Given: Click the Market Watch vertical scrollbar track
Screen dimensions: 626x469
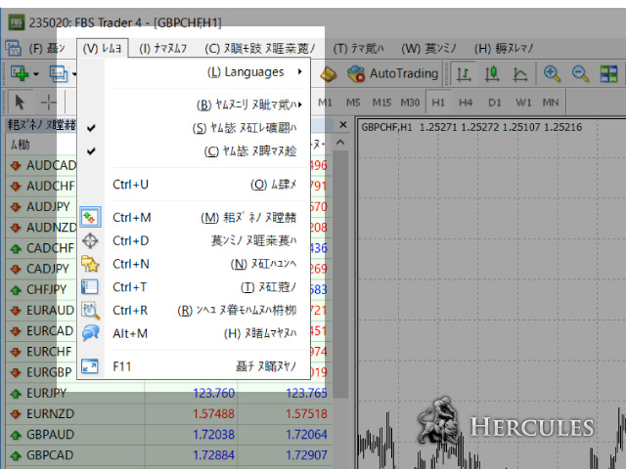Looking at the screenshot, I should click(340, 276).
